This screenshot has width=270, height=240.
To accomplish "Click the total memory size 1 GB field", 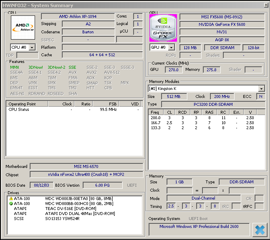I will click(179, 182).
